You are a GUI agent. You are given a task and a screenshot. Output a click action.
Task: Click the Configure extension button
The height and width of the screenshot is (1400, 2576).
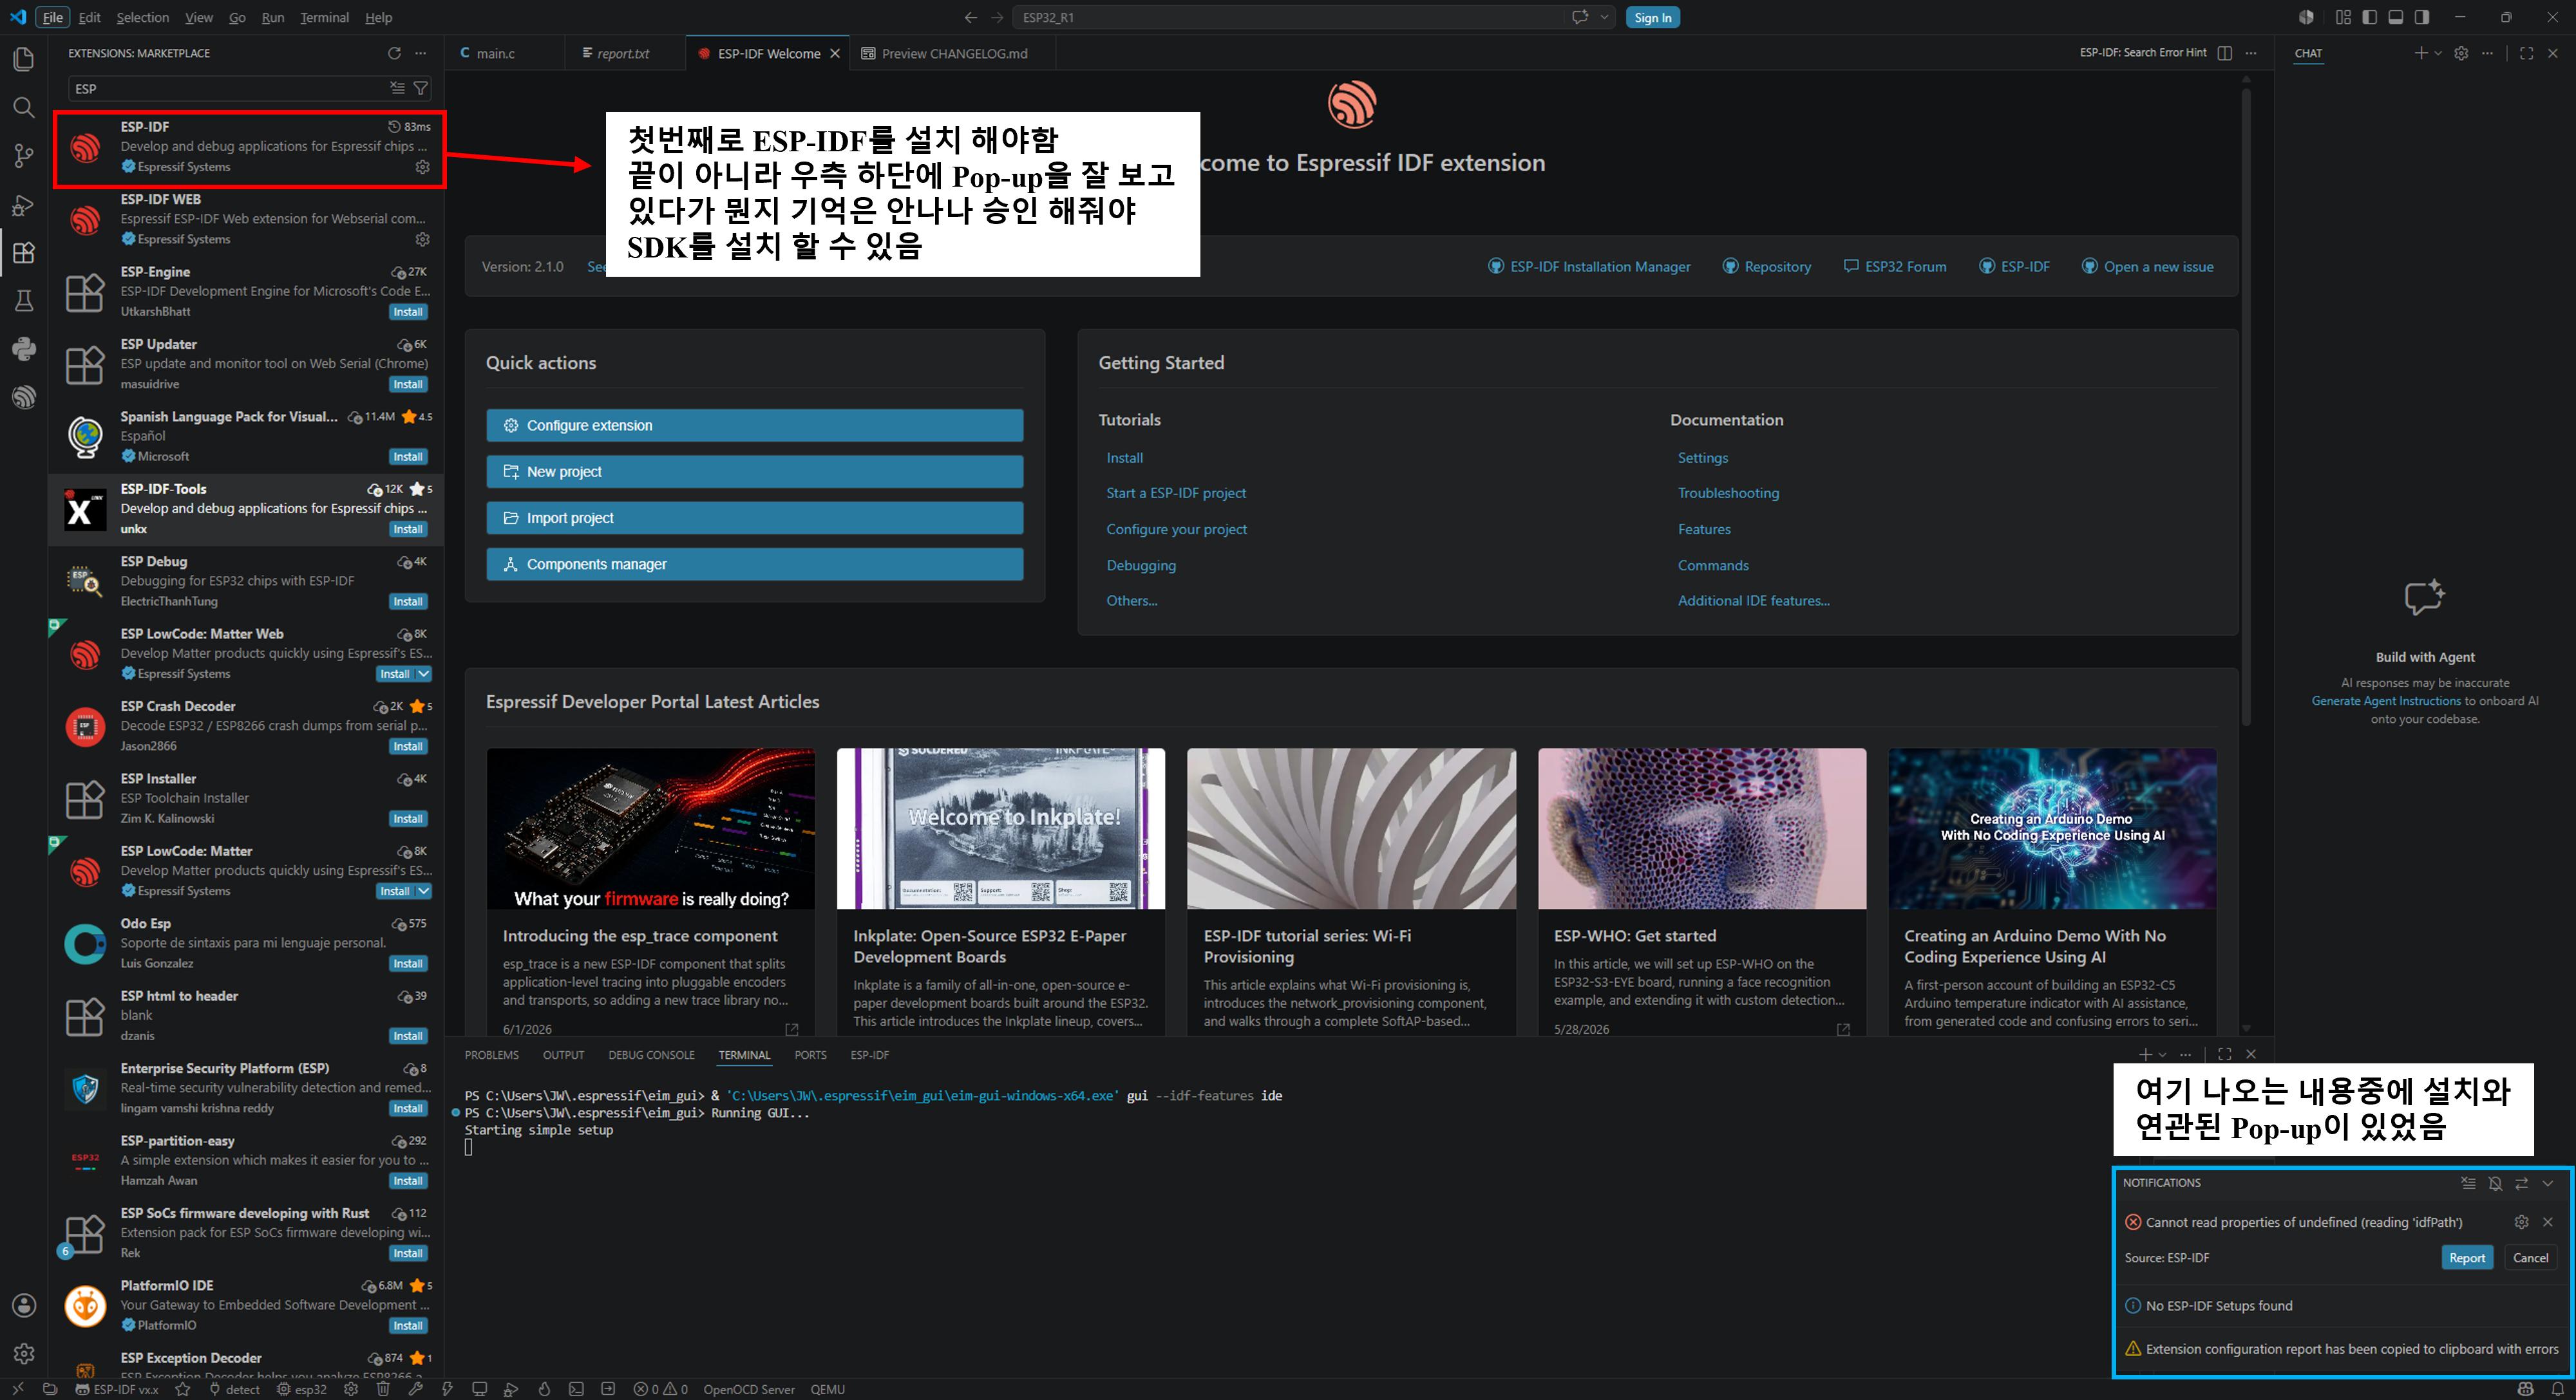click(754, 425)
